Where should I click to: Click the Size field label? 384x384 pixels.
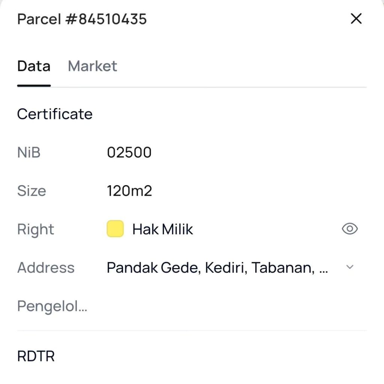pos(31,191)
